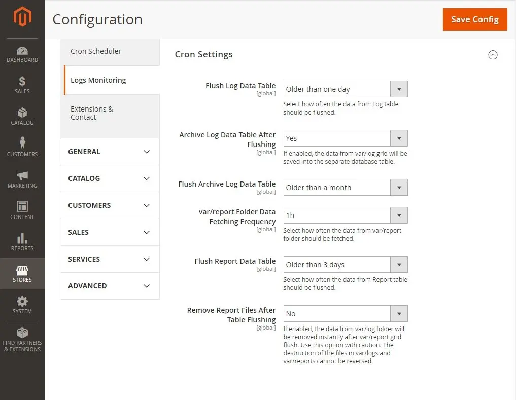The width and height of the screenshot is (516, 400).
Task: Click the Magento logo icon
Action: [22, 17]
